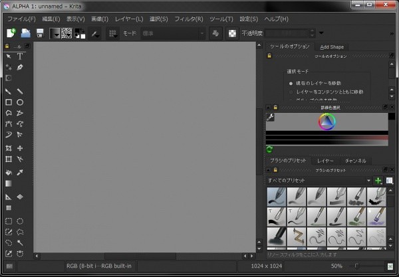
Task: Click the foreground/background color swatch
Action: pyautogui.click(x=80, y=33)
